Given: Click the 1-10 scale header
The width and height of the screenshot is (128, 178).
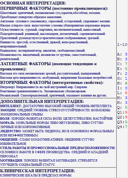Looking at the screenshot, I should [122, 44].
